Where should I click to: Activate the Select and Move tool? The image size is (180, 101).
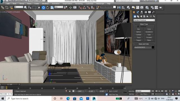click(43, 8)
